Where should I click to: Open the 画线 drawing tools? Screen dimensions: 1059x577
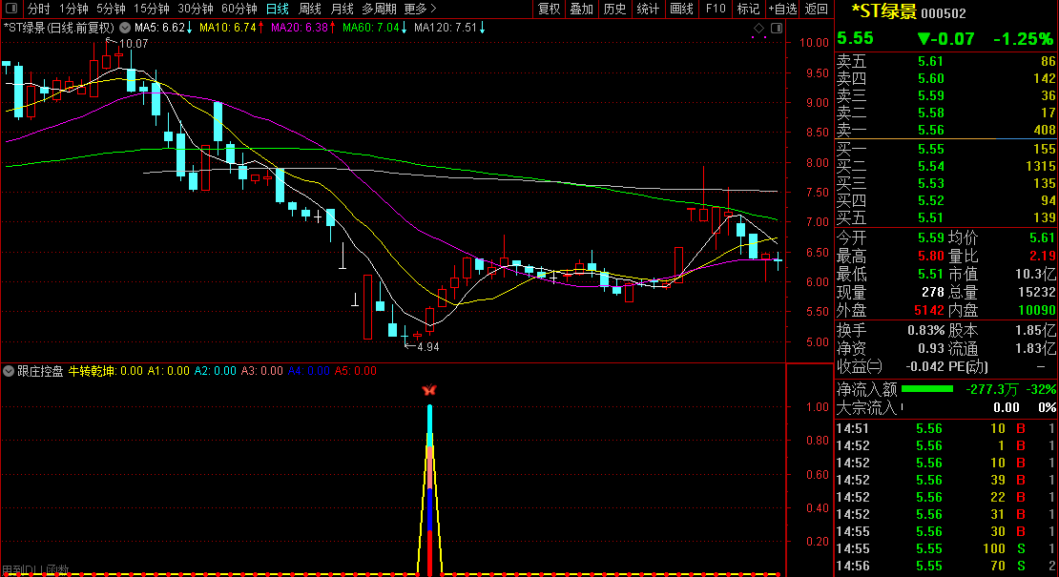tap(681, 9)
